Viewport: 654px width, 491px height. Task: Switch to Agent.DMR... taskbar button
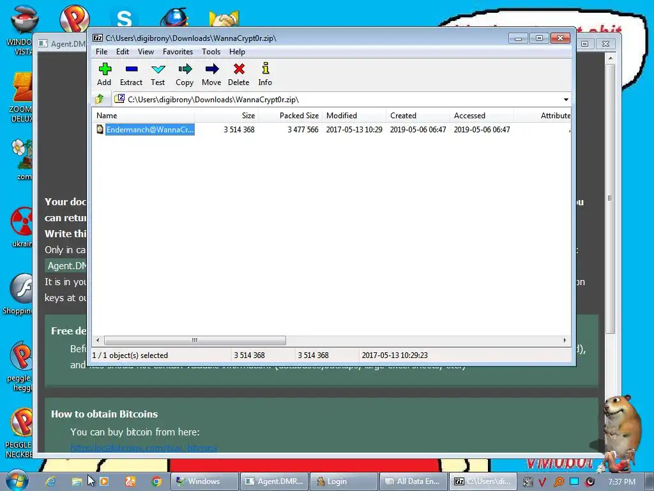coord(275,481)
